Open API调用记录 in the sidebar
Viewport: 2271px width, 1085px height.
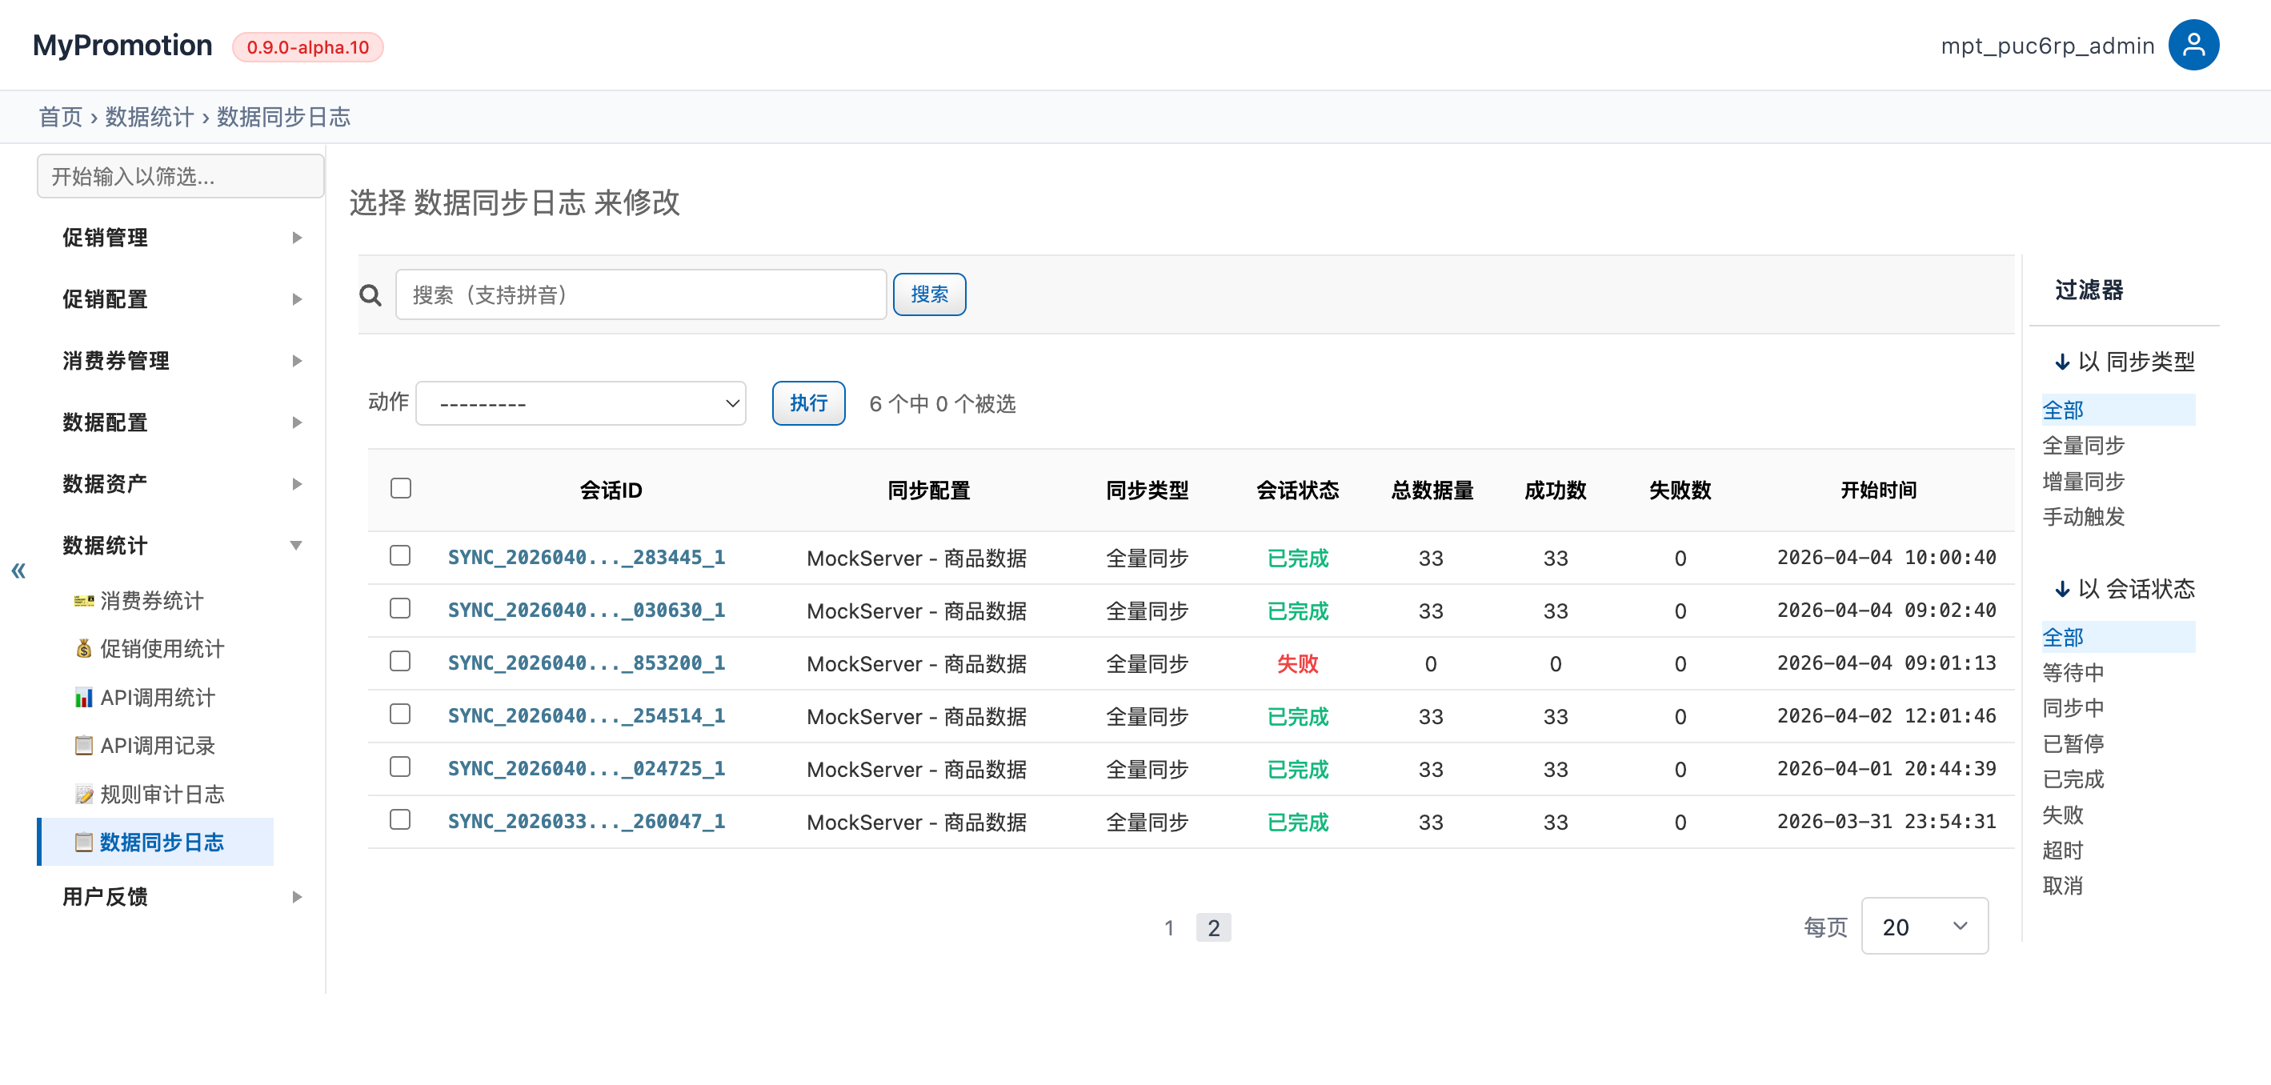[158, 746]
